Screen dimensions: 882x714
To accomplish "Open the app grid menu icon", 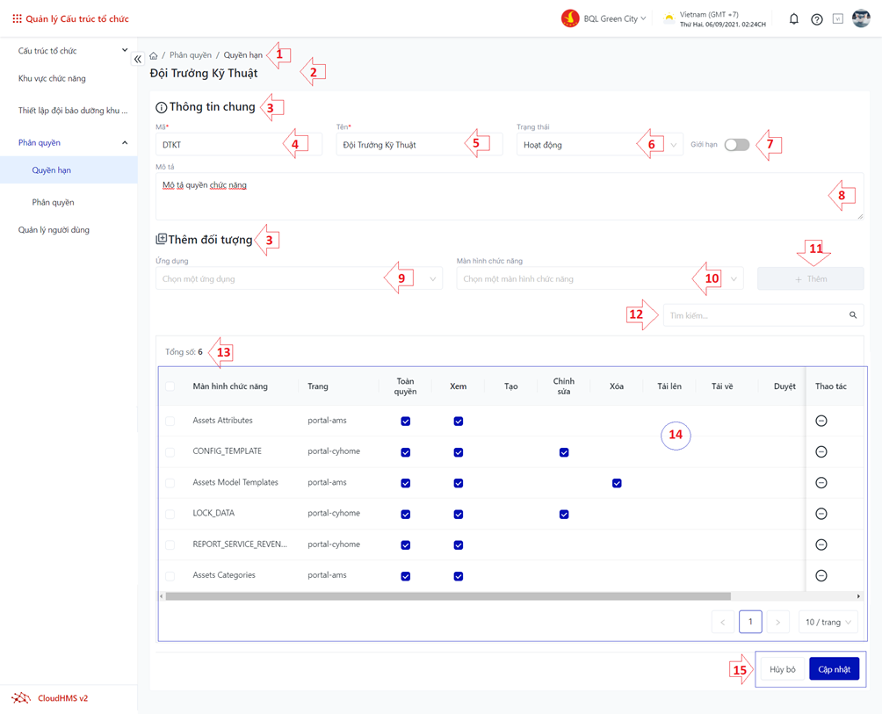I will coord(17,18).
